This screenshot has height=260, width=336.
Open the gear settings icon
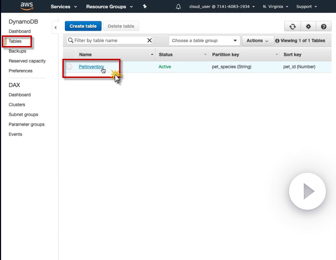coord(308,27)
